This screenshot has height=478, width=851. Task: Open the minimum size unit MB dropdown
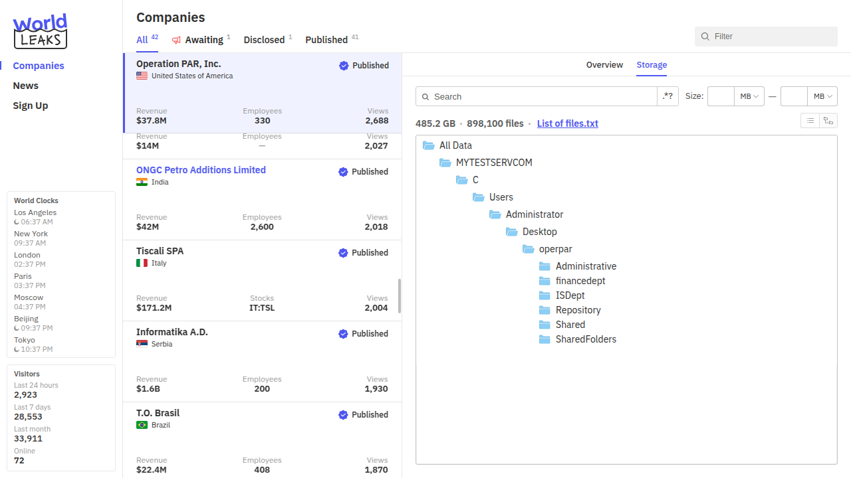749,96
